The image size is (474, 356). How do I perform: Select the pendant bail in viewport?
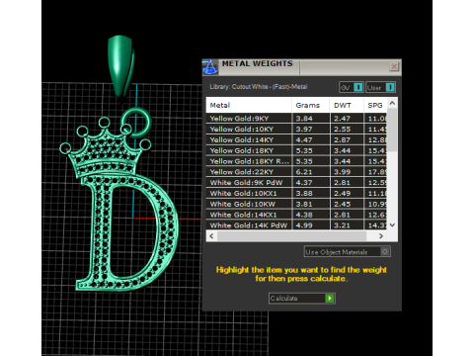120,65
